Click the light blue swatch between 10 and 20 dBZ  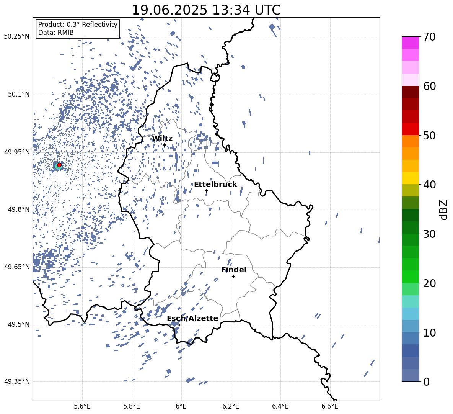pos(411,314)
